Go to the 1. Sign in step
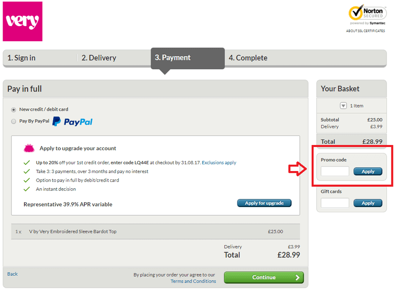The height and width of the screenshot is (292, 396). point(21,58)
